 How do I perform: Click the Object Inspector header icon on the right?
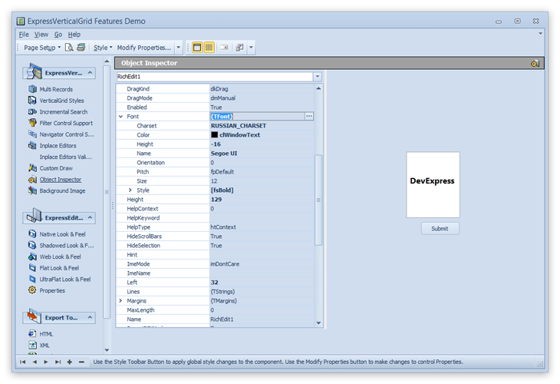535,63
